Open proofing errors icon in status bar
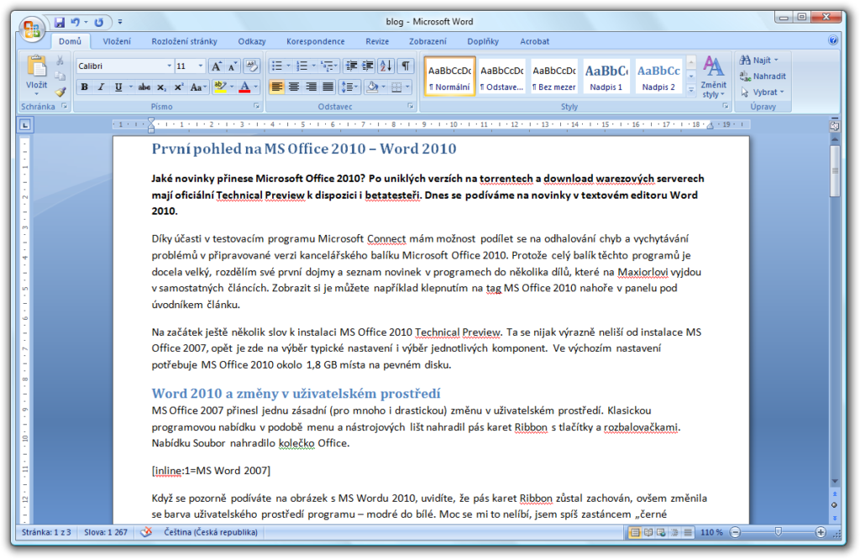The width and height of the screenshot is (860, 559). (x=146, y=532)
